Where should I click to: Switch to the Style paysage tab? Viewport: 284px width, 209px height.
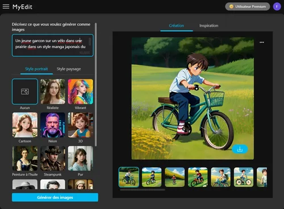click(x=69, y=69)
